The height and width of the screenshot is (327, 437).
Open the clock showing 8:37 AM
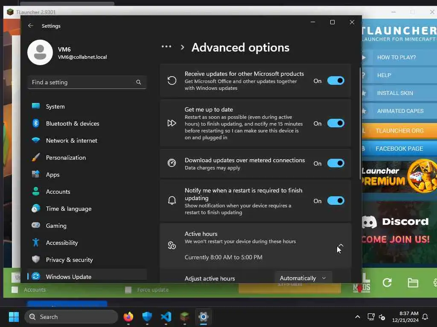[405, 317]
